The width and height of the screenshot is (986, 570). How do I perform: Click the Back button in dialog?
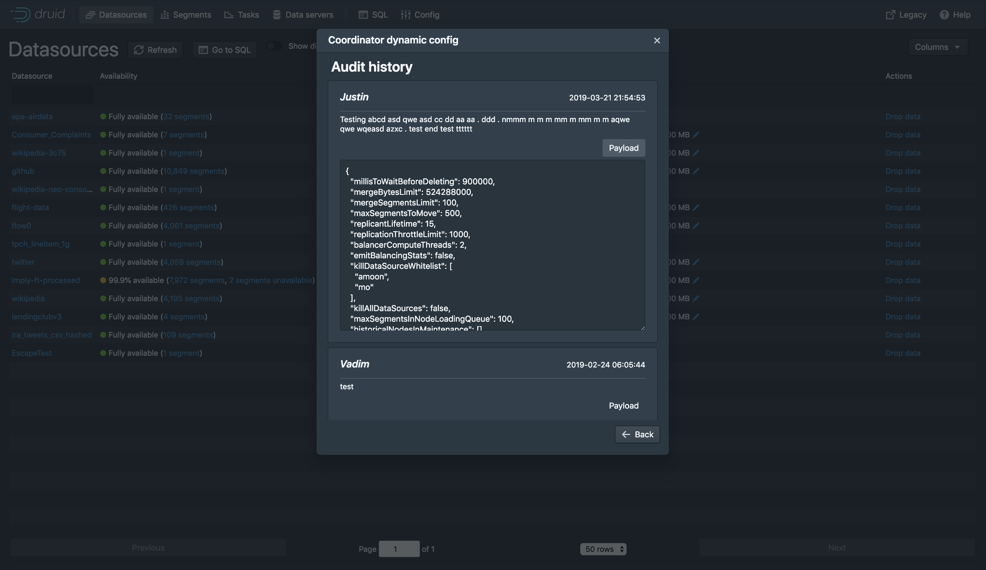tap(637, 435)
